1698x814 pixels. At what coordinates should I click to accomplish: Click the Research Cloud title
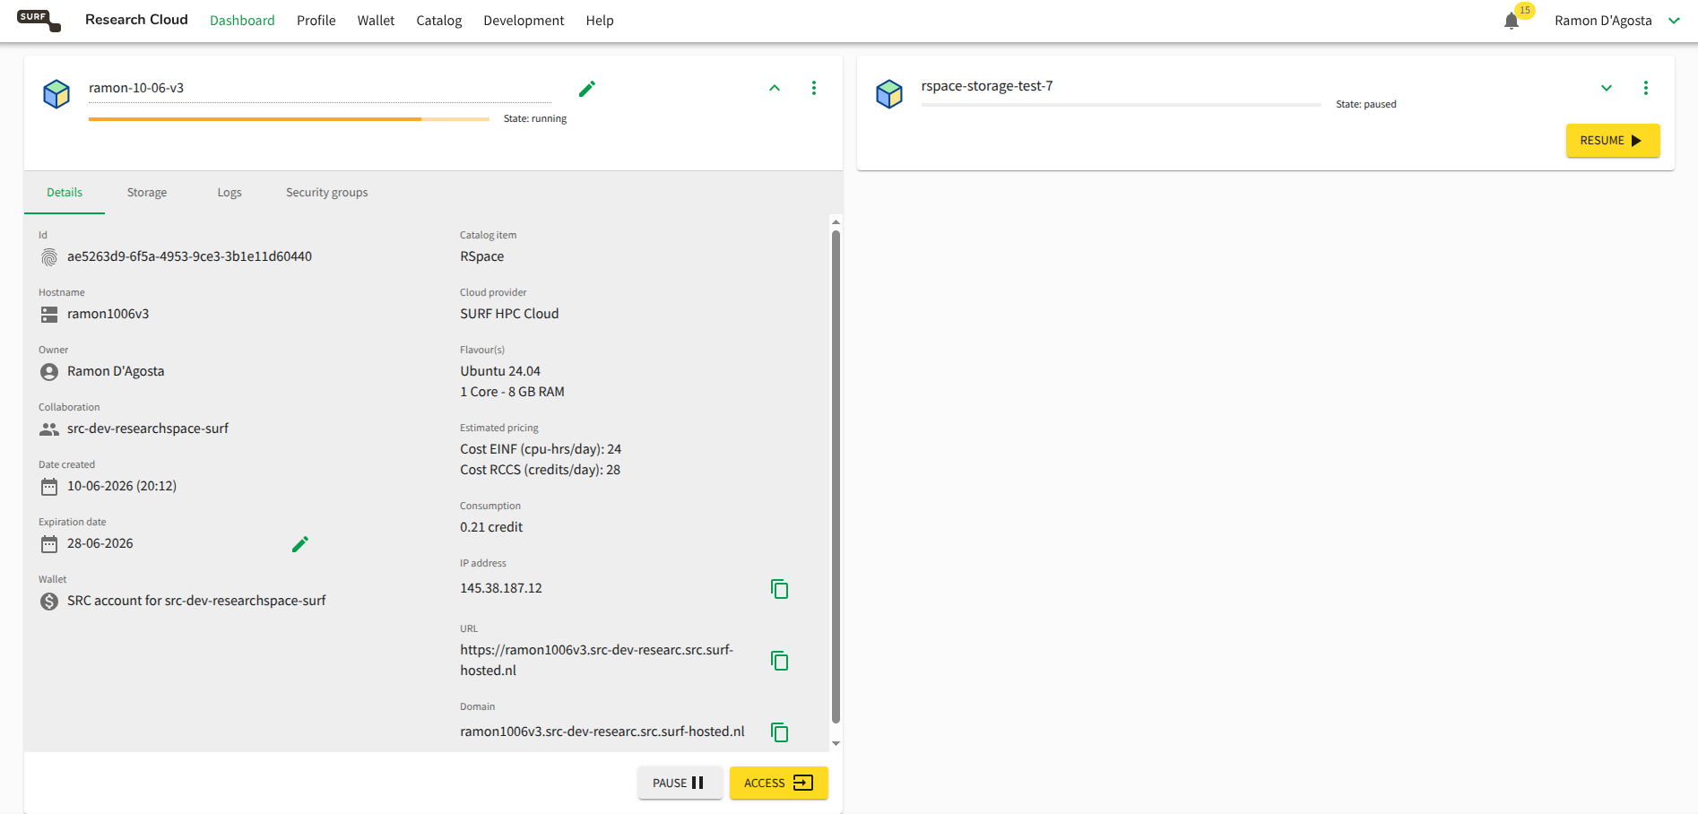[136, 20]
